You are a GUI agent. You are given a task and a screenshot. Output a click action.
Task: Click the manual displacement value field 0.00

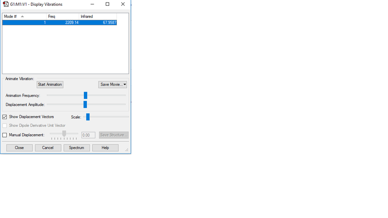[88, 135]
